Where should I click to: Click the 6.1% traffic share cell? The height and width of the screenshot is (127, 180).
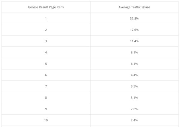[x=134, y=64]
